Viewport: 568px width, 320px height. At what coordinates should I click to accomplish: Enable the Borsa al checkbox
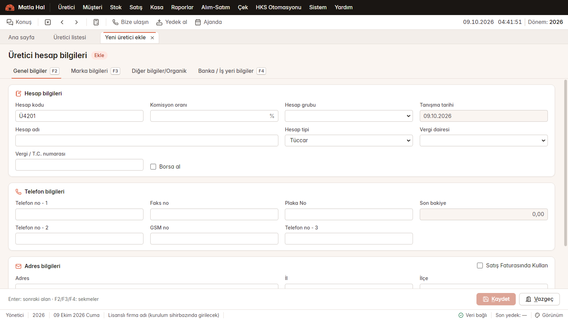(153, 167)
